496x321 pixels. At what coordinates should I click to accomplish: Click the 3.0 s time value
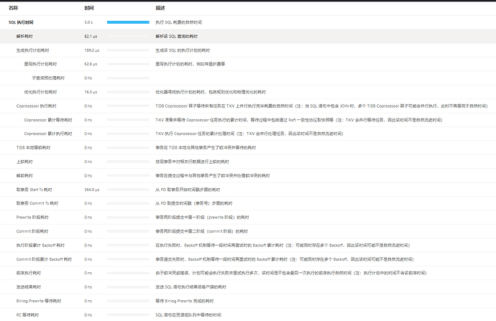(x=88, y=22)
